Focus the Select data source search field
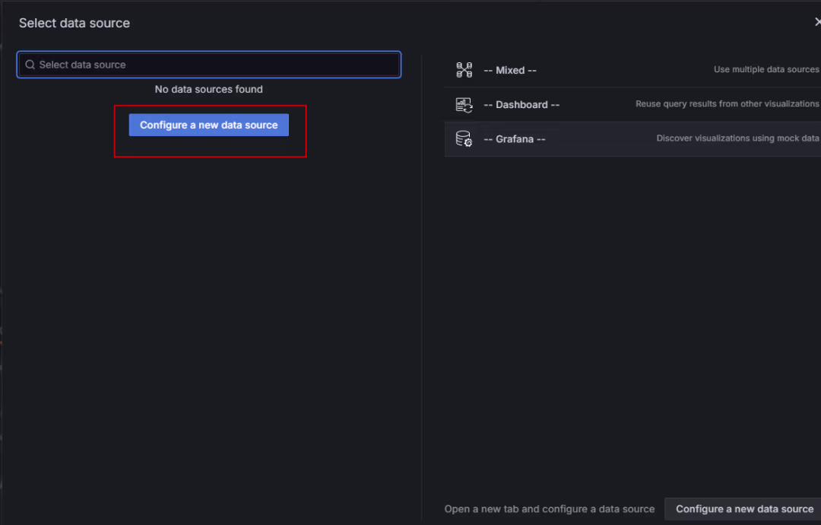Image resolution: width=821 pixels, height=525 pixels. (209, 65)
